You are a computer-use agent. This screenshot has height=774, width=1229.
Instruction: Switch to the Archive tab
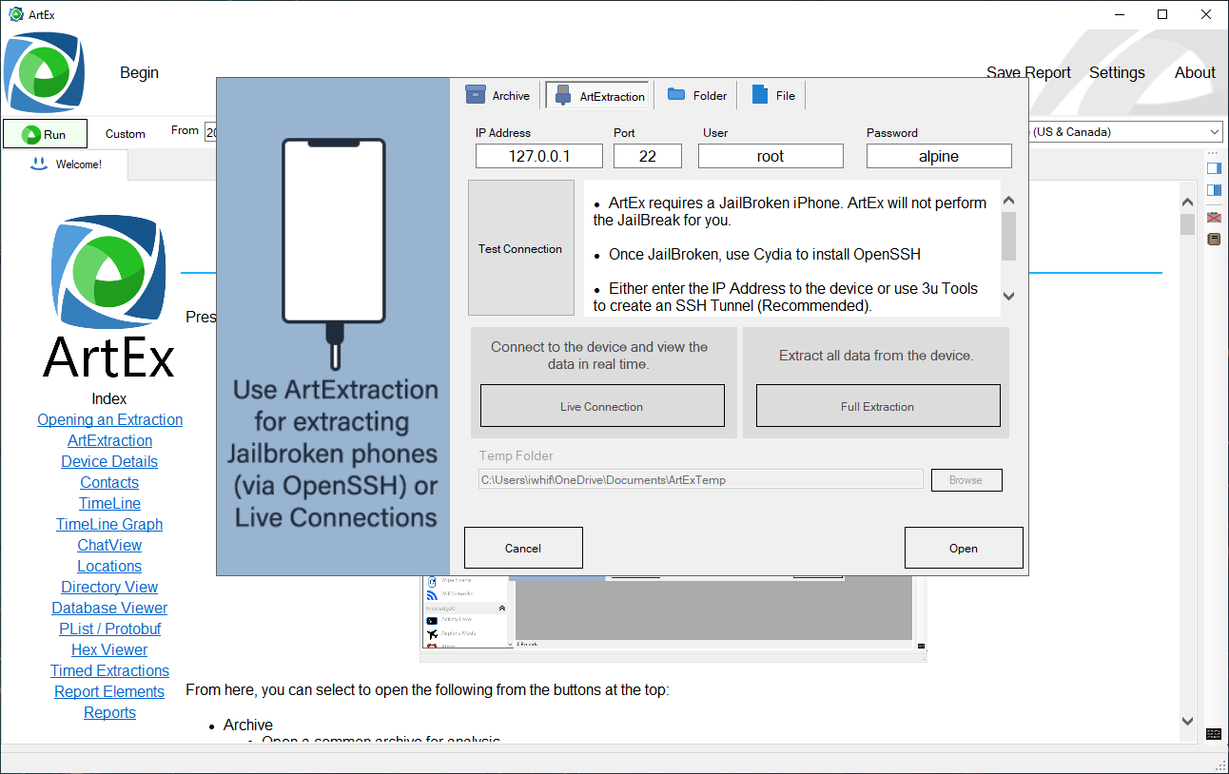[x=498, y=95]
